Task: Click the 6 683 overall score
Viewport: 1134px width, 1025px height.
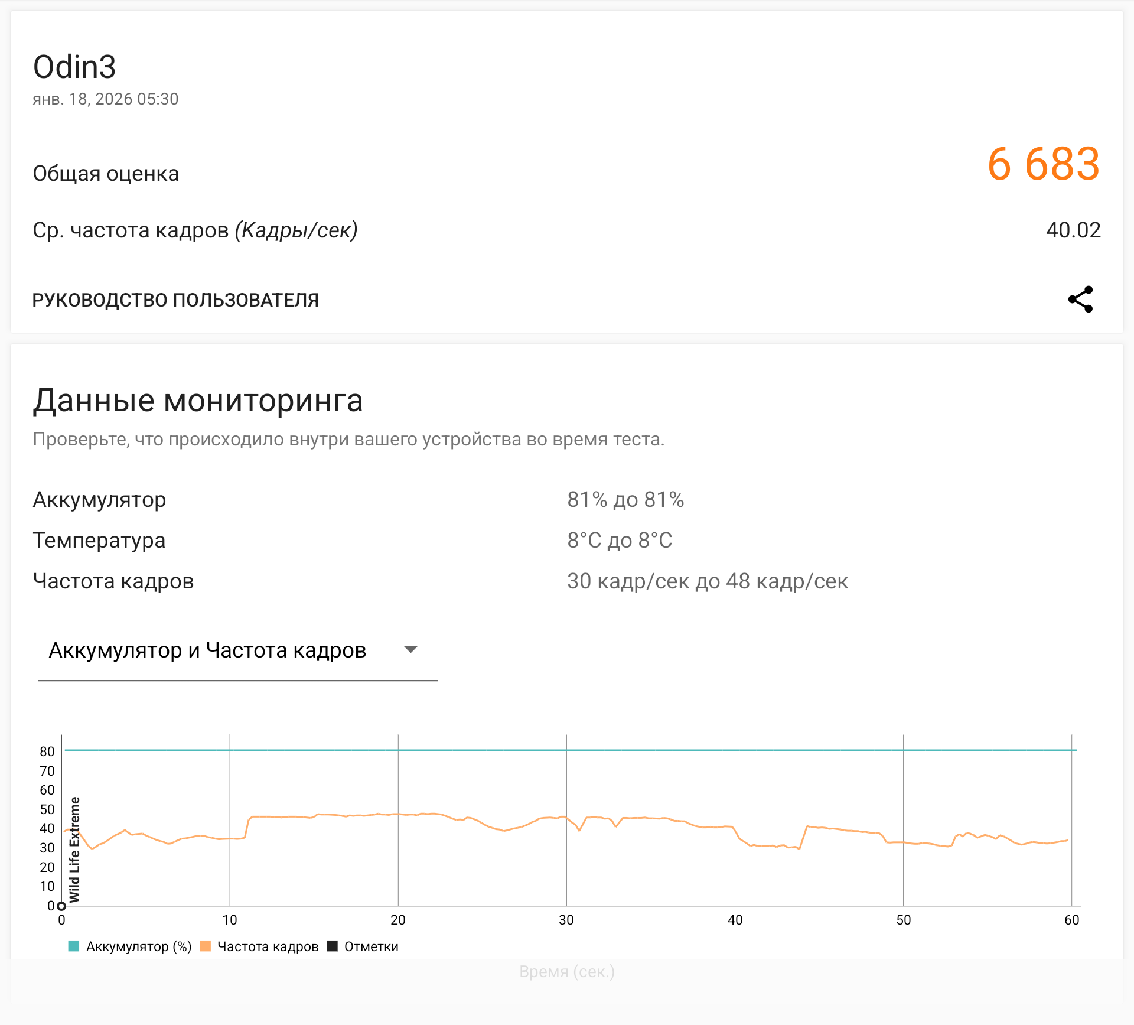Action: pyautogui.click(x=1043, y=164)
